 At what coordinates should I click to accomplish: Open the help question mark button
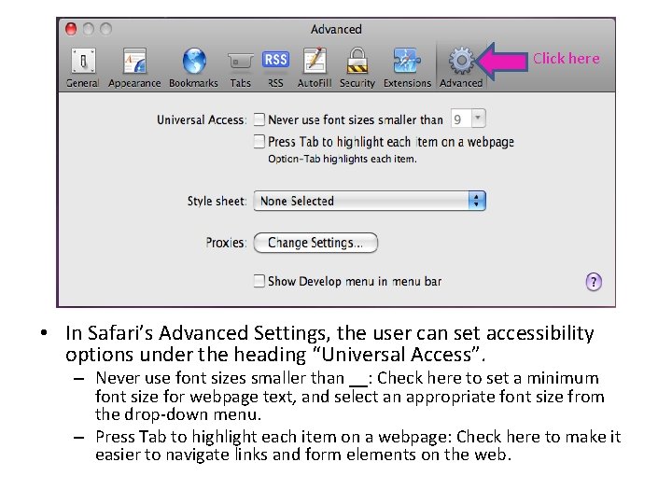(594, 282)
